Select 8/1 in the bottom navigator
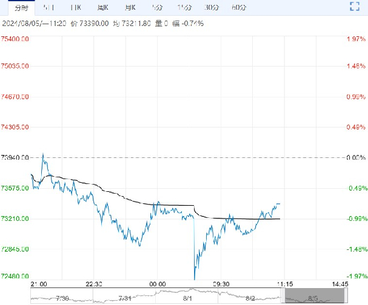Screen dimensions: 368x305 [188, 298]
